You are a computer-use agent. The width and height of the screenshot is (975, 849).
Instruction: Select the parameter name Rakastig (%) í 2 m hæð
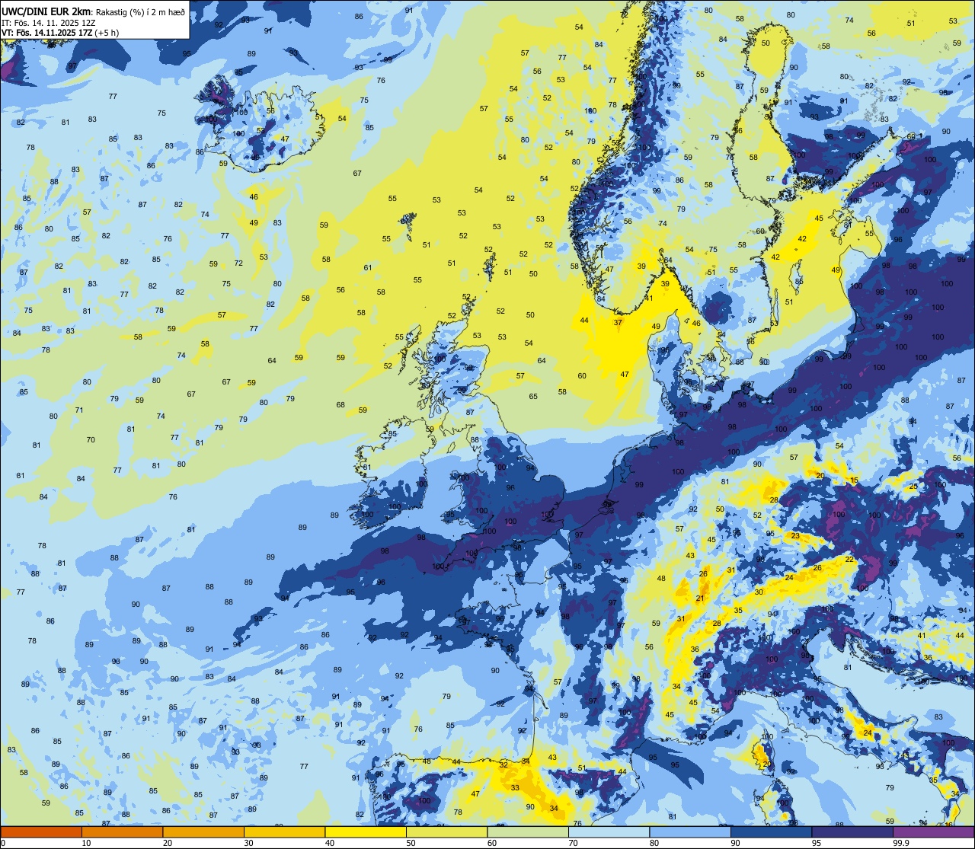click(140, 11)
